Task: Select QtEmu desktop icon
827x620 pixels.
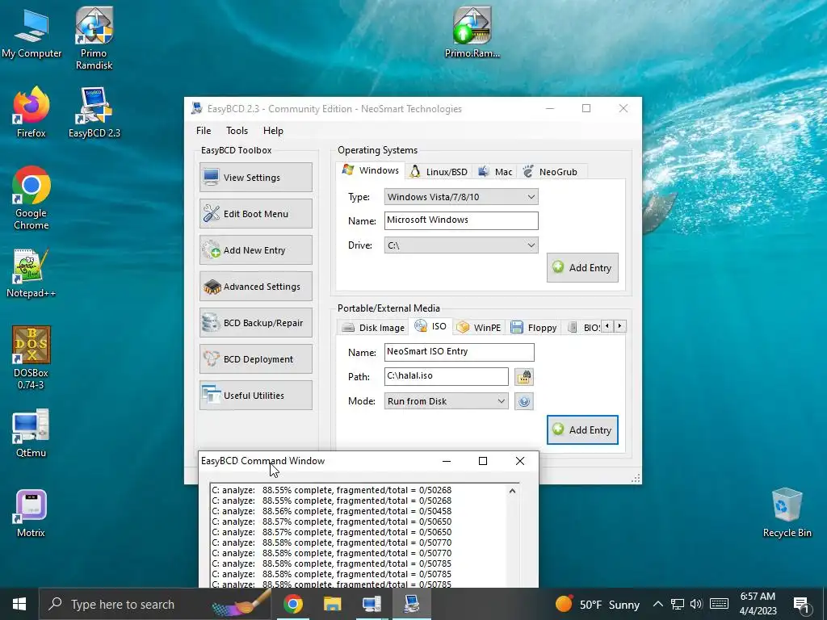Action: point(31,433)
